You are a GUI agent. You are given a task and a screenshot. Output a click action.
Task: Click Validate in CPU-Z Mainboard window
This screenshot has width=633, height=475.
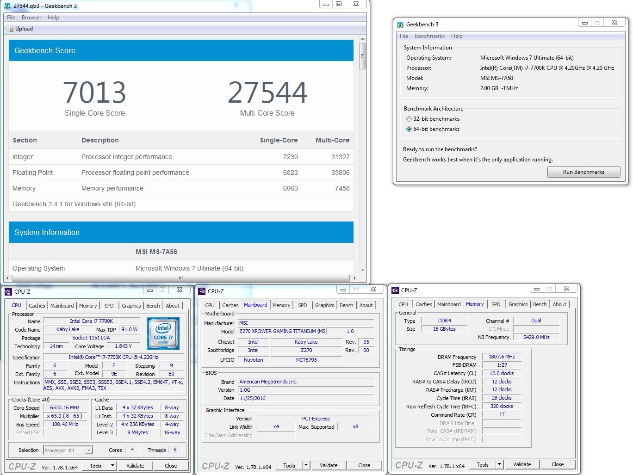coord(329,465)
